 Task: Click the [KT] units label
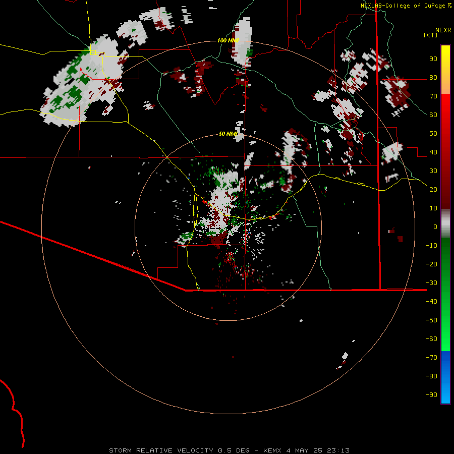pyautogui.click(x=431, y=35)
